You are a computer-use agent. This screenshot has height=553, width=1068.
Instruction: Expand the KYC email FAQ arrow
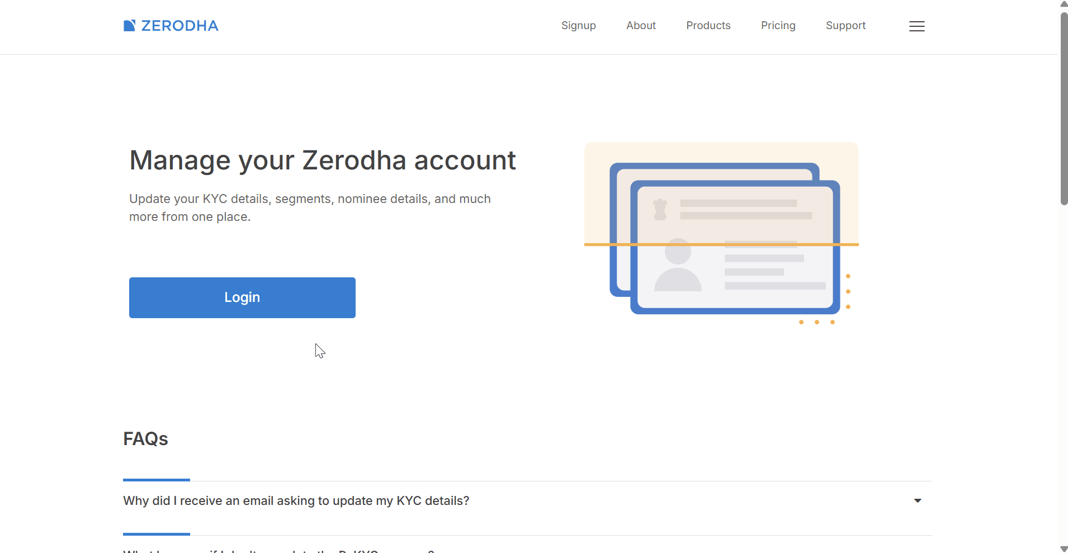click(x=918, y=501)
